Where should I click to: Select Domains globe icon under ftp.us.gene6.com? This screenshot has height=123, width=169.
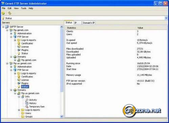click(x=15, y=90)
